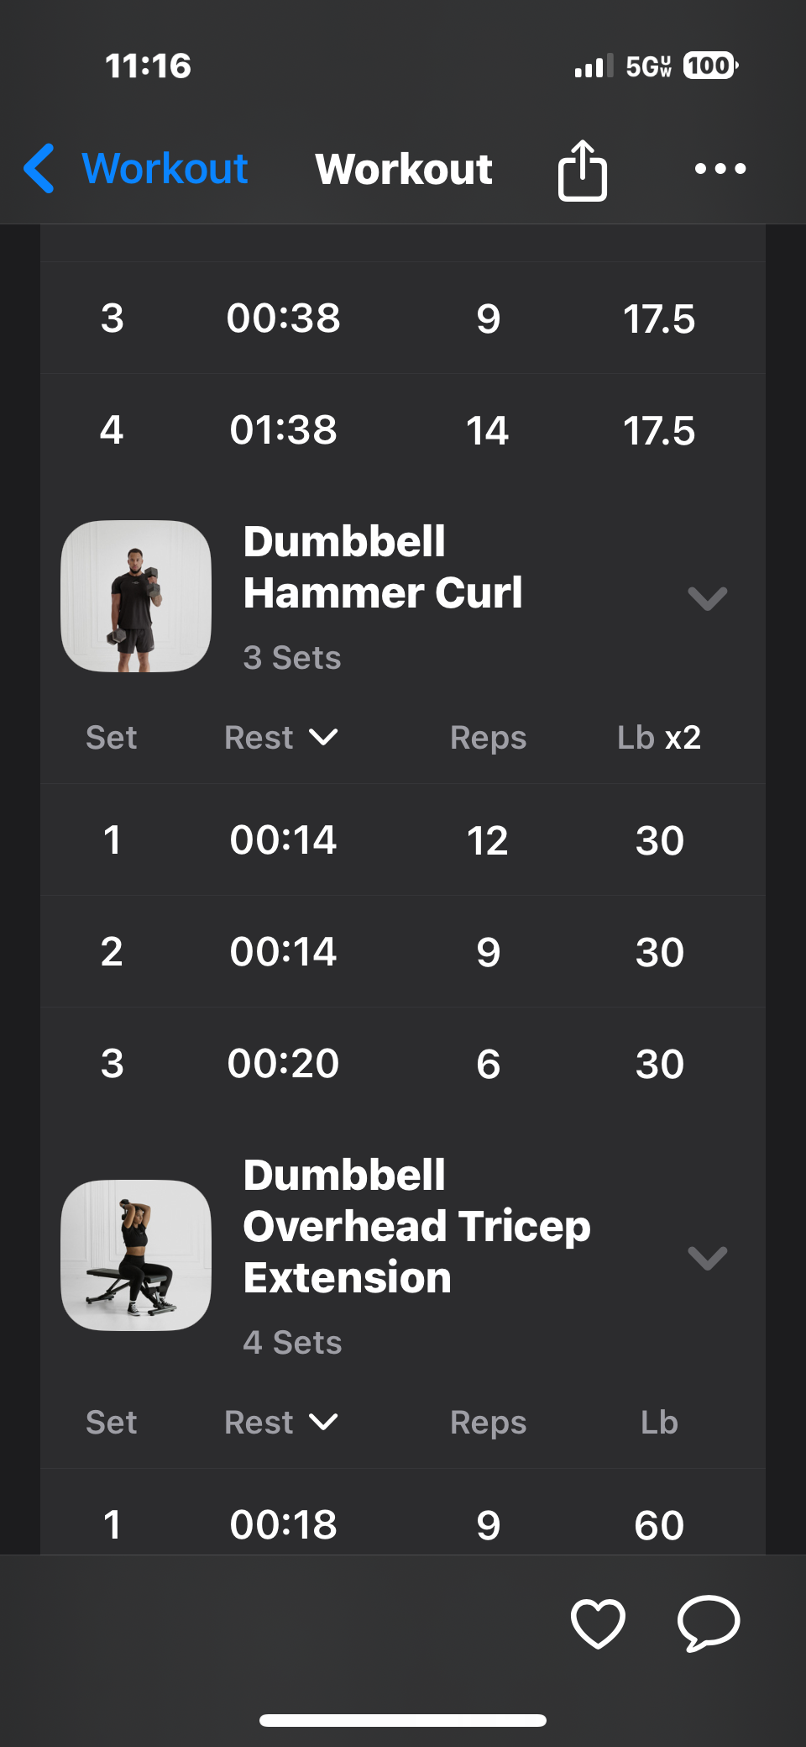The height and width of the screenshot is (1747, 806).
Task: Tap the share icon in header
Action: point(583,170)
